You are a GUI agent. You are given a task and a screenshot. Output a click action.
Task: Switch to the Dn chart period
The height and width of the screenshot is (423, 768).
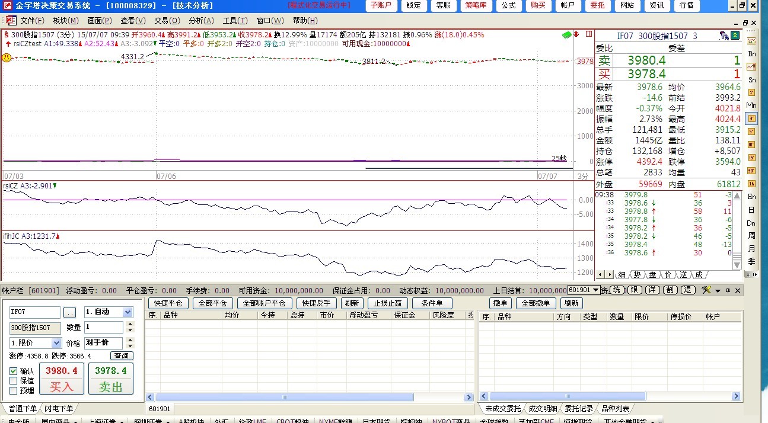tap(751, 223)
